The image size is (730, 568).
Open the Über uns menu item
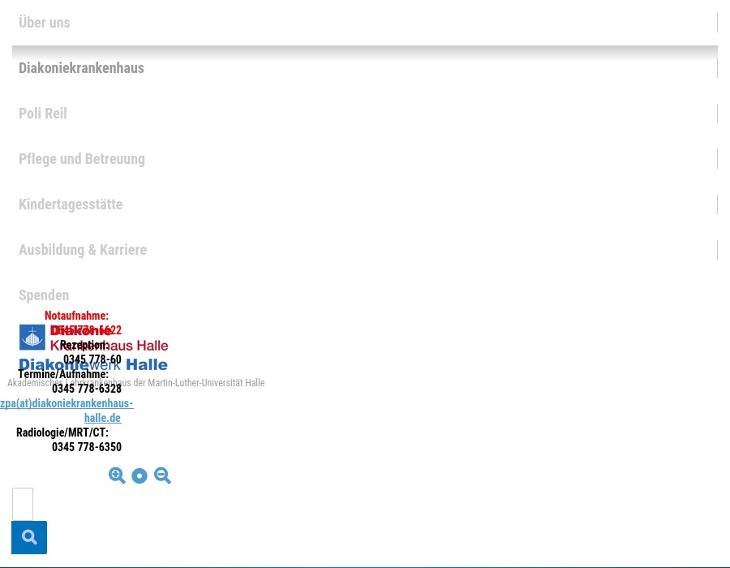45,23
